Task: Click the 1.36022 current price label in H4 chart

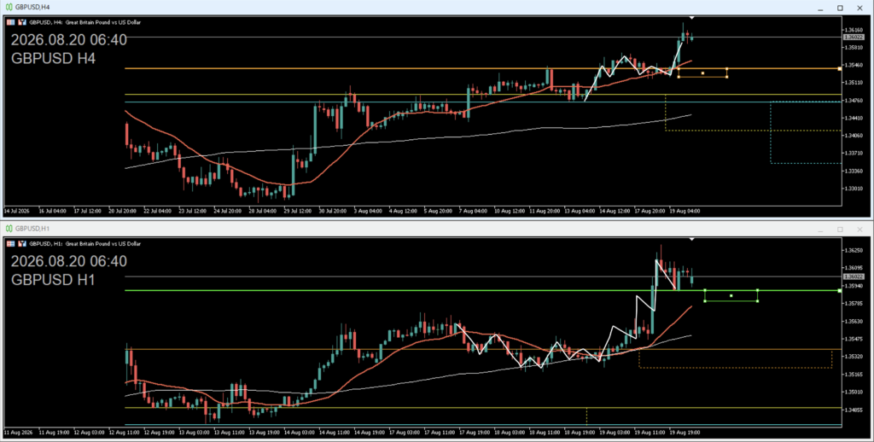Action: point(854,38)
